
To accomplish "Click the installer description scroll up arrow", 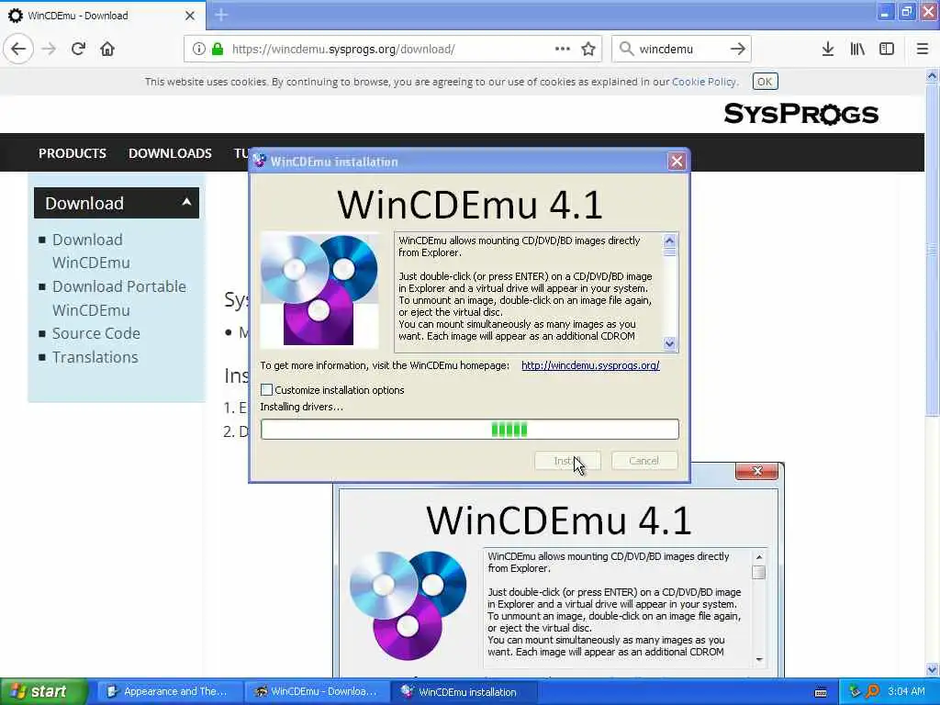I will [669, 241].
